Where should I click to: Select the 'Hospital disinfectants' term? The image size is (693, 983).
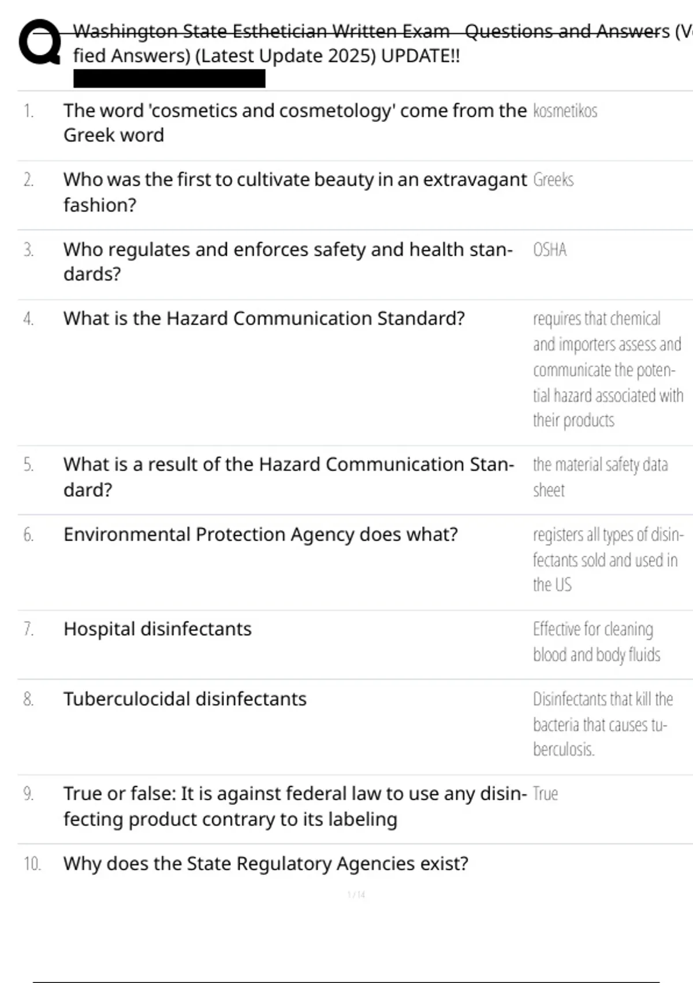pos(158,629)
